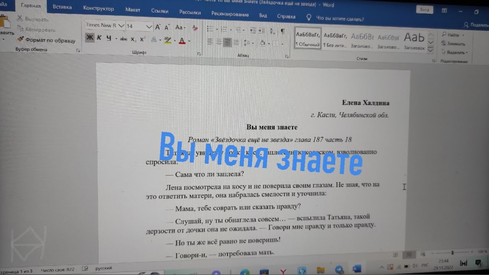
Task: Decrease font size icon
Action: [x=167, y=27]
